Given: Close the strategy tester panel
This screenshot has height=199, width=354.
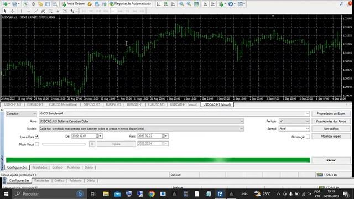Looking at the screenshot, I should 2,110.
